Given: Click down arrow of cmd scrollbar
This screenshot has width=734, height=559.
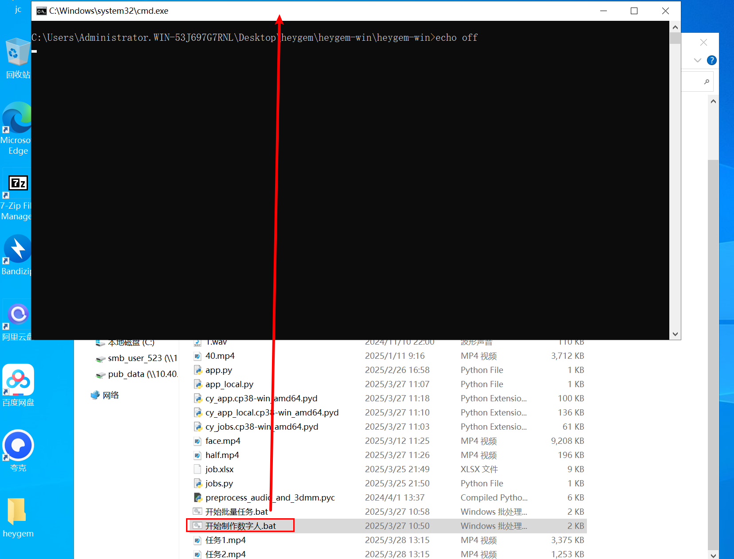Looking at the screenshot, I should [675, 334].
